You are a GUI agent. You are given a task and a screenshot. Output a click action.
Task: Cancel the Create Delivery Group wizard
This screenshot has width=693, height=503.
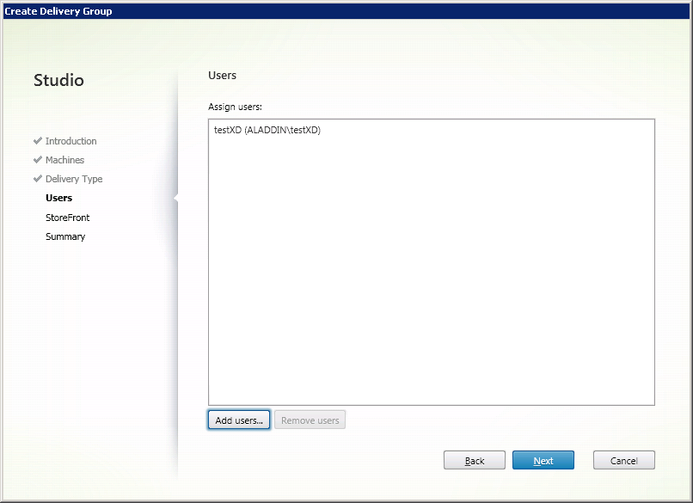click(623, 460)
